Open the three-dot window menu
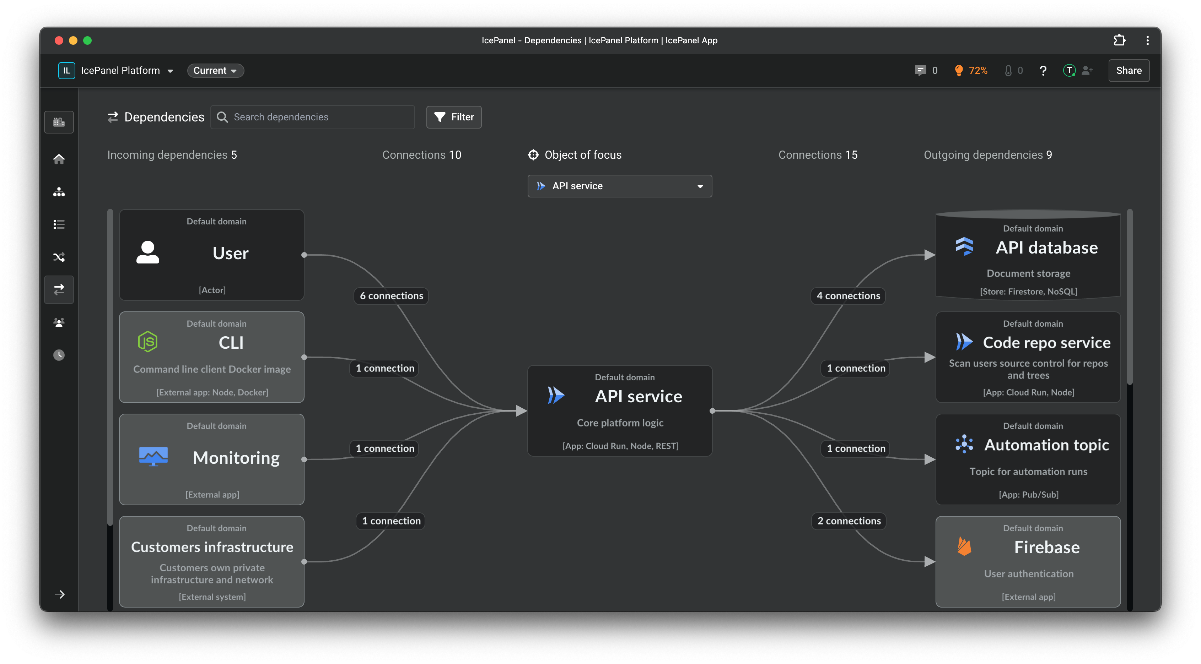The image size is (1201, 664). pyautogui.click(x=1147, y=40)
